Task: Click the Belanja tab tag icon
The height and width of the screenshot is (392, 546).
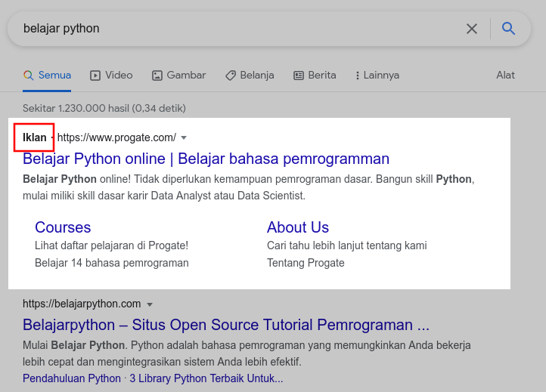Action: [x=231, y=76]
